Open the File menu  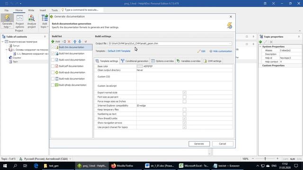(6, 10)
